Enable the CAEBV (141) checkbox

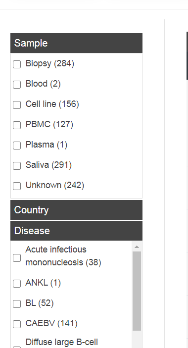click(17, 324)
